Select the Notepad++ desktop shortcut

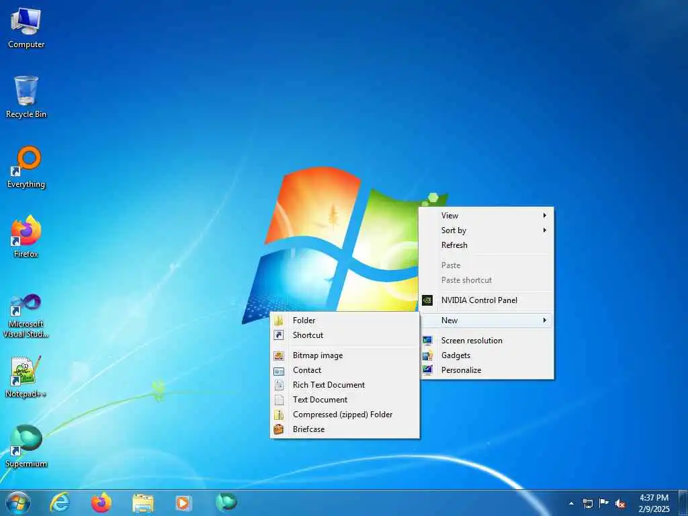click(26, 376)
